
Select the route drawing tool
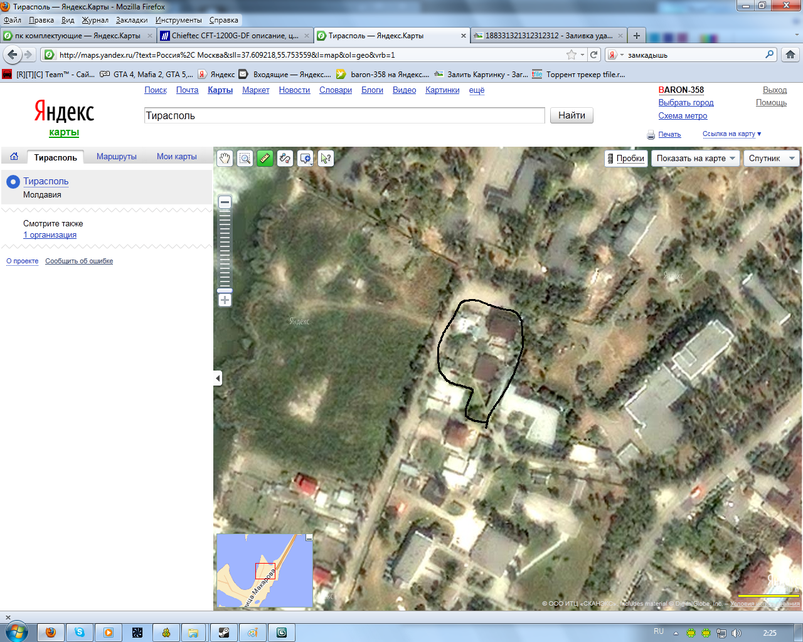285,159
